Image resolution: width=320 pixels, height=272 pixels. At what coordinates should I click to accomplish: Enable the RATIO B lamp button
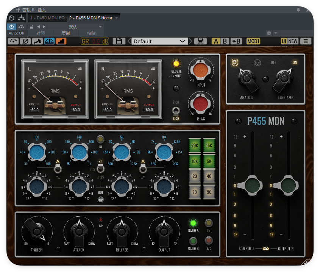193,241
